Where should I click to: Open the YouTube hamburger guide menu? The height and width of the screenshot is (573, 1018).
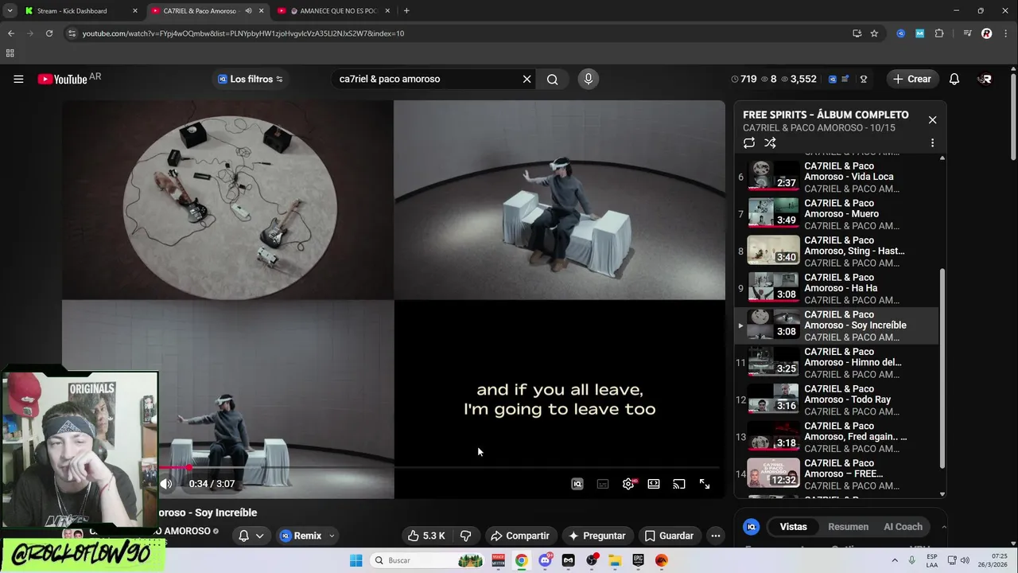(x=18, y=79)
